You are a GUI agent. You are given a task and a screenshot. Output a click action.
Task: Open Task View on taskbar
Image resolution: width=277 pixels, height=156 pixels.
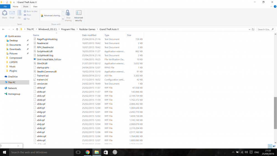click(x=78, y=152)
